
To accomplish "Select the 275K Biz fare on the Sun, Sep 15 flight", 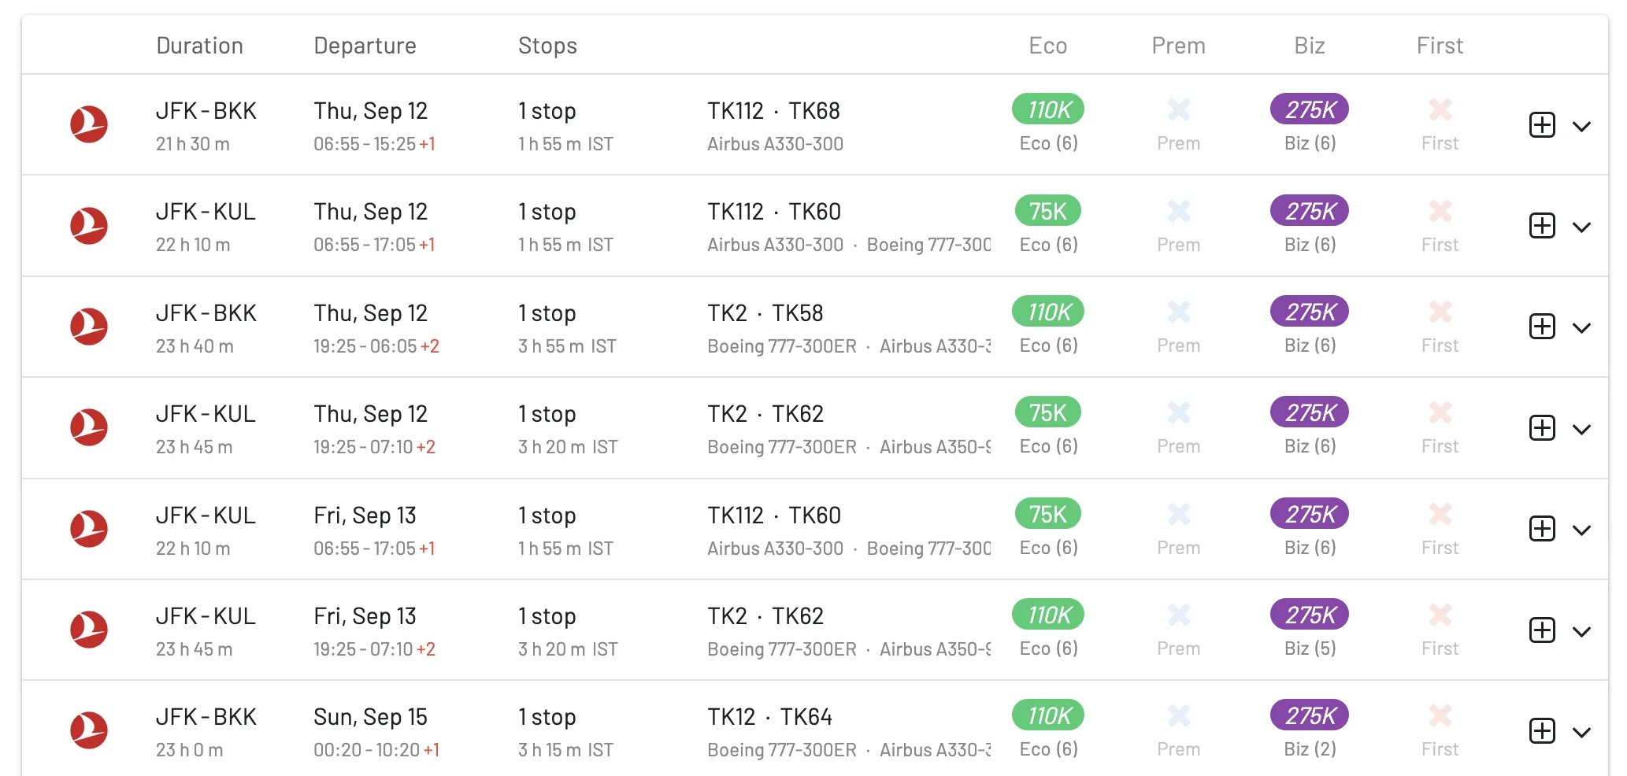I will click(1309, 715).
